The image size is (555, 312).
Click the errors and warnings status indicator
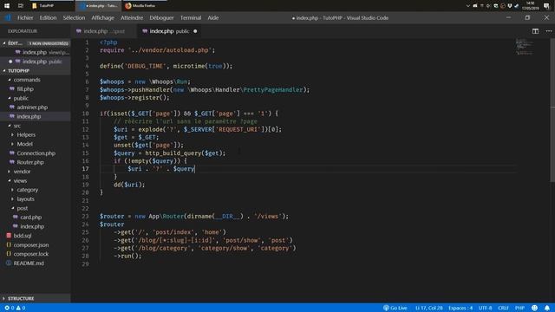(x=15, y=308)
